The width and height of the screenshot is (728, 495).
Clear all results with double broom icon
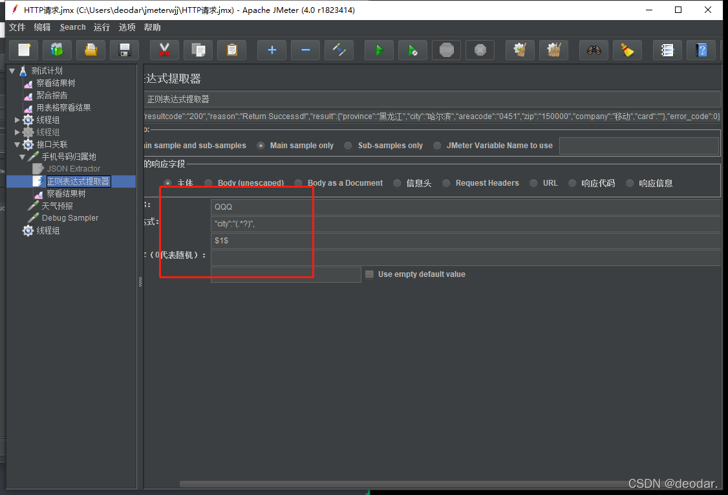(554, 50)
